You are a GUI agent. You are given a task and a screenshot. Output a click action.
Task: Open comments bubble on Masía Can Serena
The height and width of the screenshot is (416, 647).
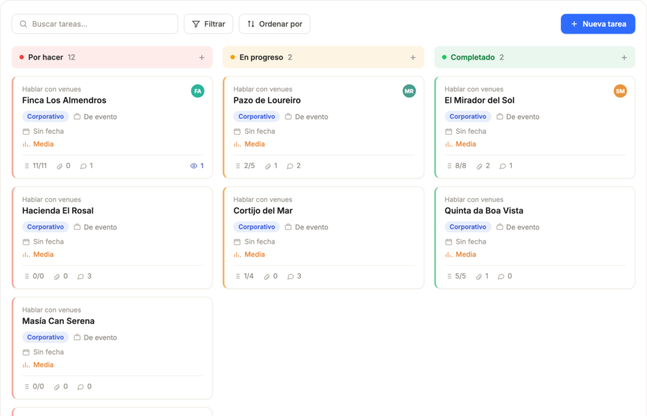pos(81,387)
